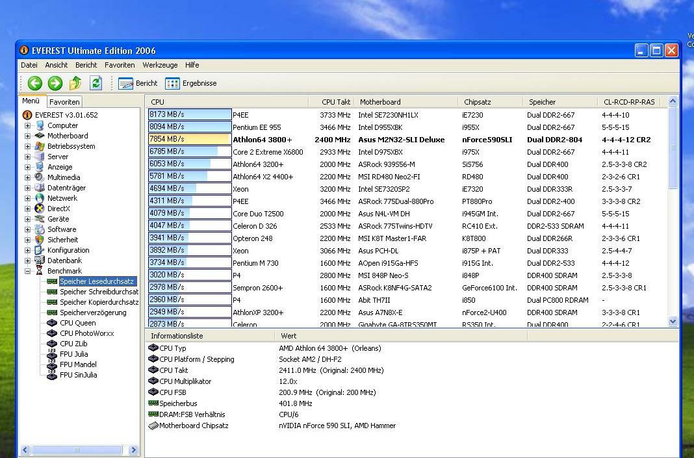Expand the Software tree node
This screenshot has height=458, width=694.
coord(27,230)
